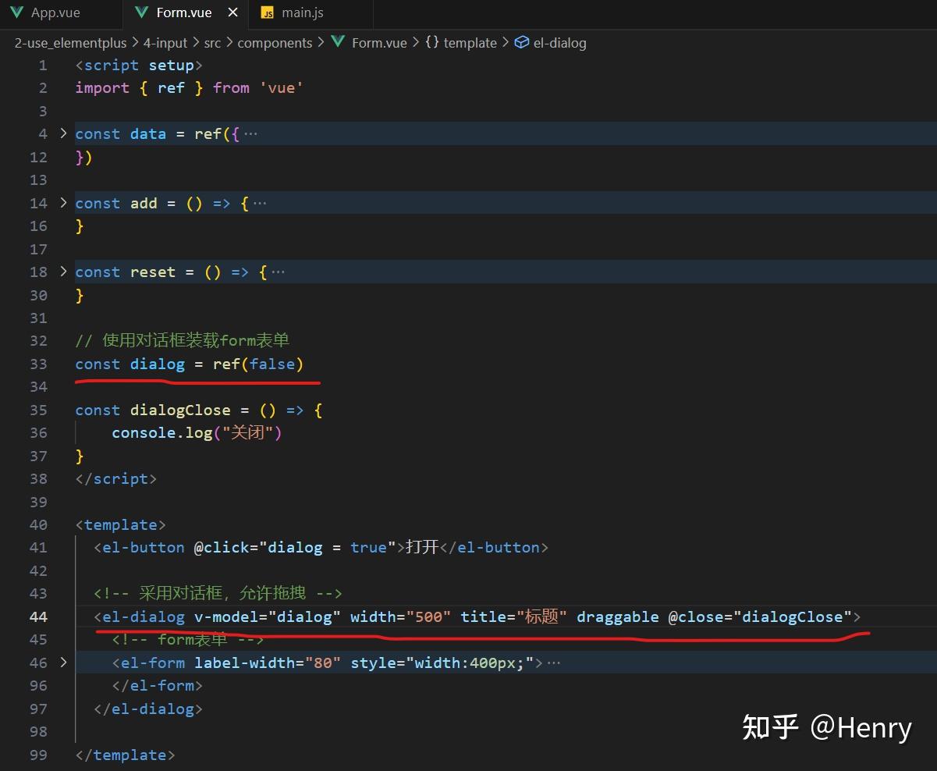Click 2-use_elementplus in the breadcrumb bar
The width and height of the screenshot is (937, 771).
pos(70,42)
